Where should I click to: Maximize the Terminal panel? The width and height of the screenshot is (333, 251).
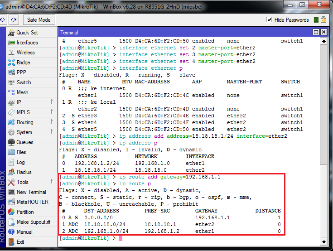[x=316, y=32]
